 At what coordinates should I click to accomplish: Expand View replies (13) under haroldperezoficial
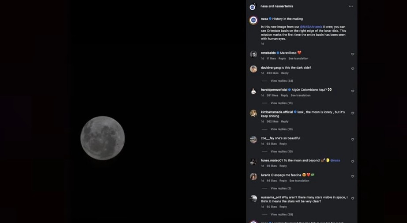pos(282,103)
